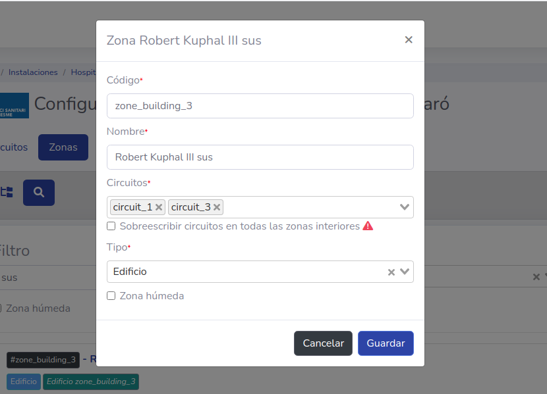547x394 pixels.
Task: Click the Guardar button
Action: coord(386,343)
